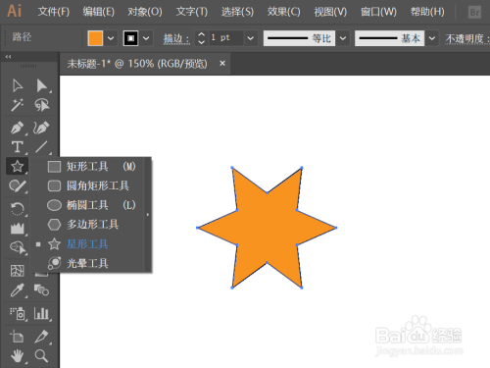Select the Symbol Sprayer tool
This screenshot has height=368, width=490.
[x=17, y=313]
